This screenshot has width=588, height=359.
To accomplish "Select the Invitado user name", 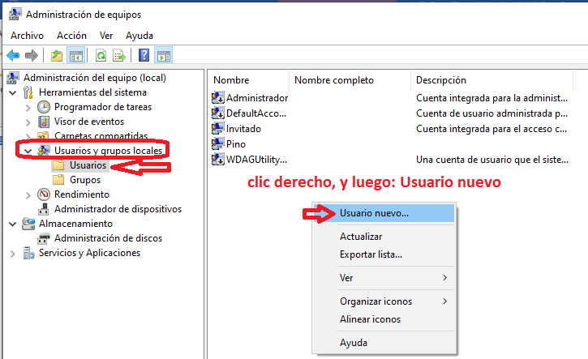I will [x=243, y=129].
